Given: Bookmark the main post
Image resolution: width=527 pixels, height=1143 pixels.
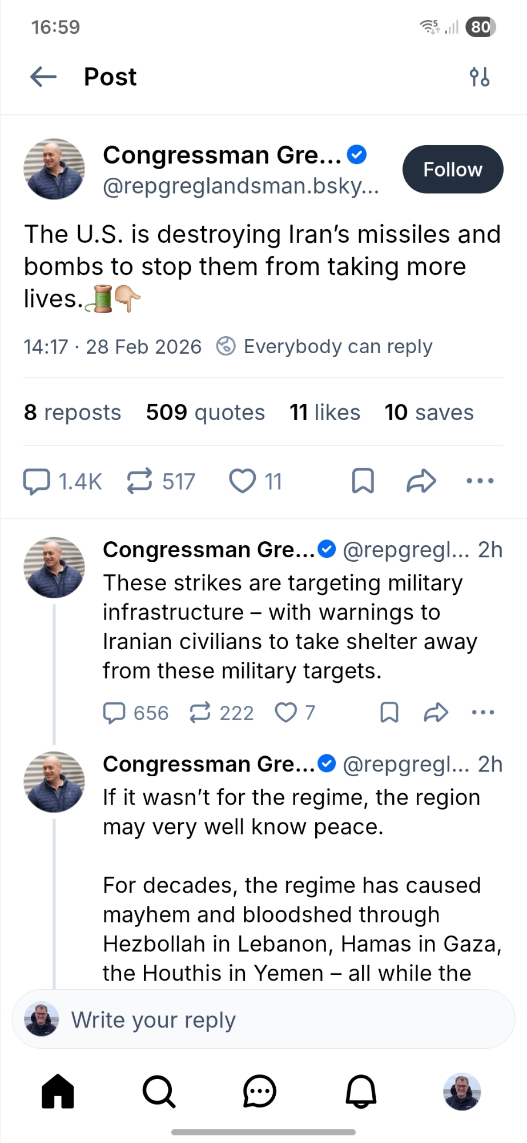Looking at the screenshot, I should coord(363,481).
